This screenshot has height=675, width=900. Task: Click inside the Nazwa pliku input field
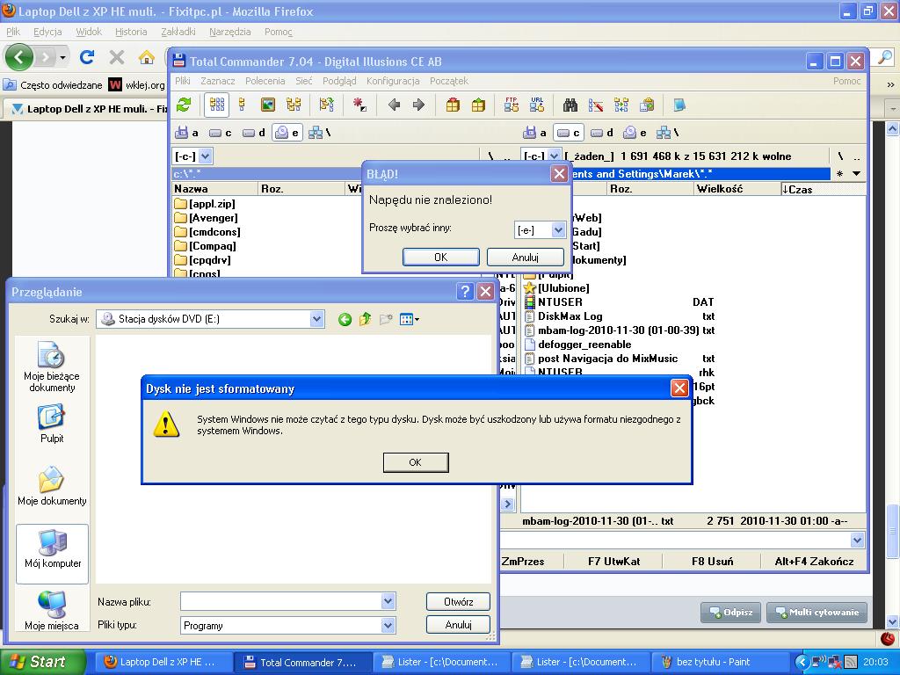pos(281,601)
